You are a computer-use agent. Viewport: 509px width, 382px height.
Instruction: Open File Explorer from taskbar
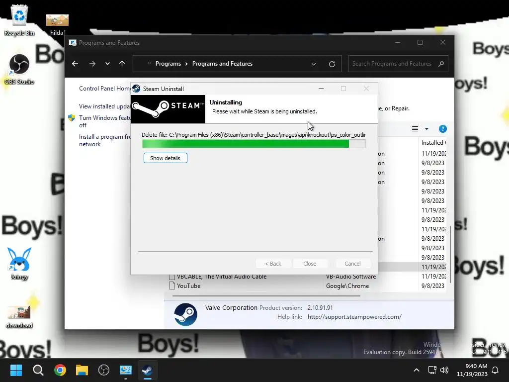click(82, 370)
